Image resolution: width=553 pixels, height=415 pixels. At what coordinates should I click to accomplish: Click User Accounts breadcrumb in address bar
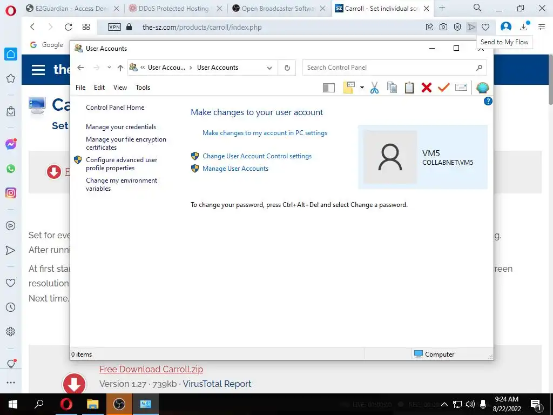click(217, 68)
